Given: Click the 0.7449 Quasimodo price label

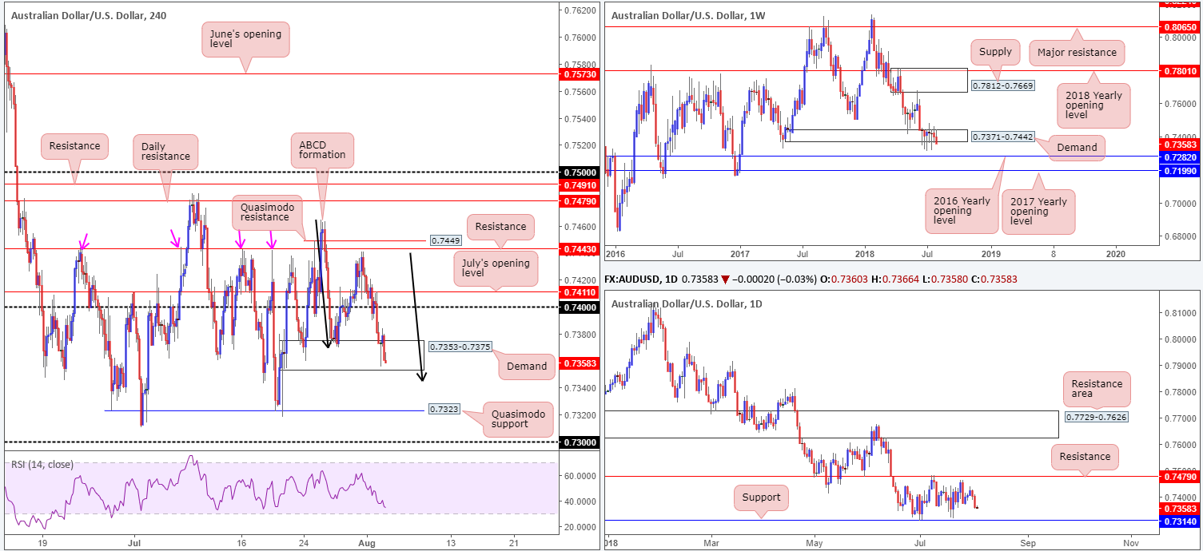Looking at the screenshot, I should (445, 240).
